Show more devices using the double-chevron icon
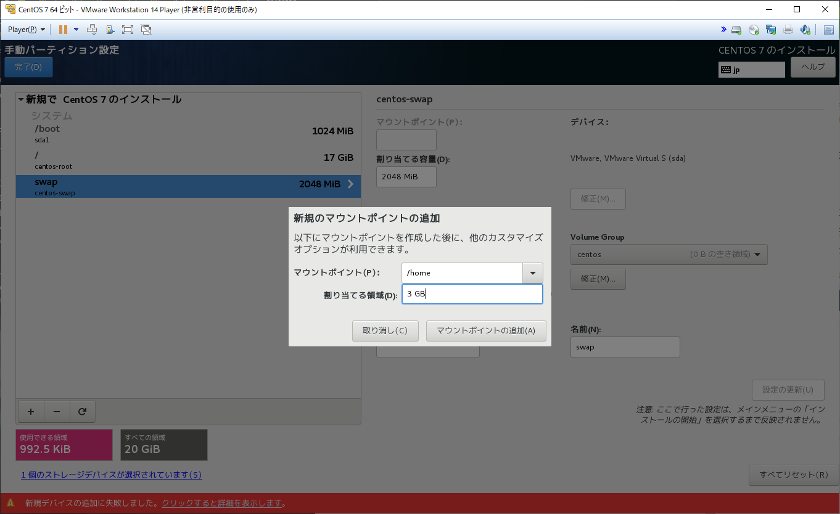This screenshot has height=514, width=840. [723, 30]
